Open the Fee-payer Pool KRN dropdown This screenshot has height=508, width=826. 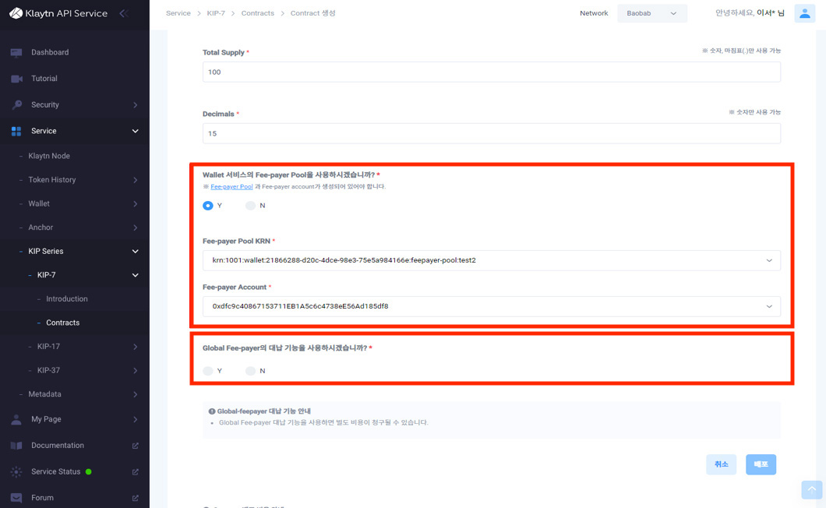pos(492,260)
